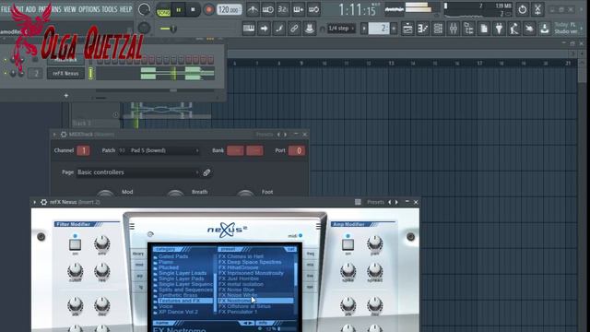Enable wait for input before recording icon
Image resolution: width=590 pixels, height=332 pixels.
pos(267,10)
